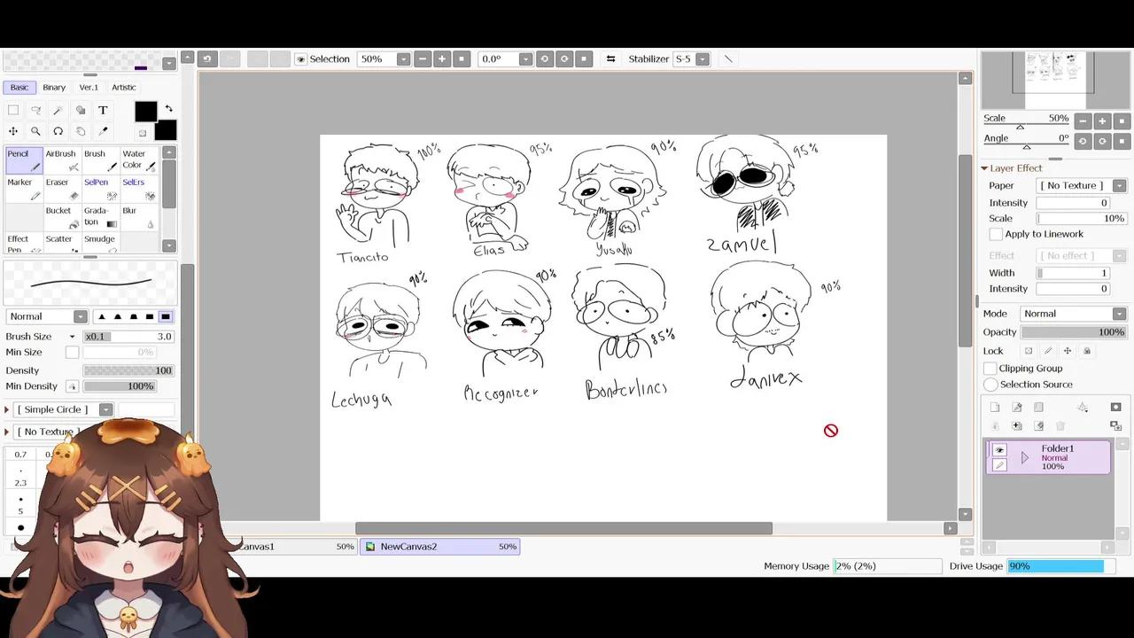Switch to the Binary tool tab

[54, 88]
